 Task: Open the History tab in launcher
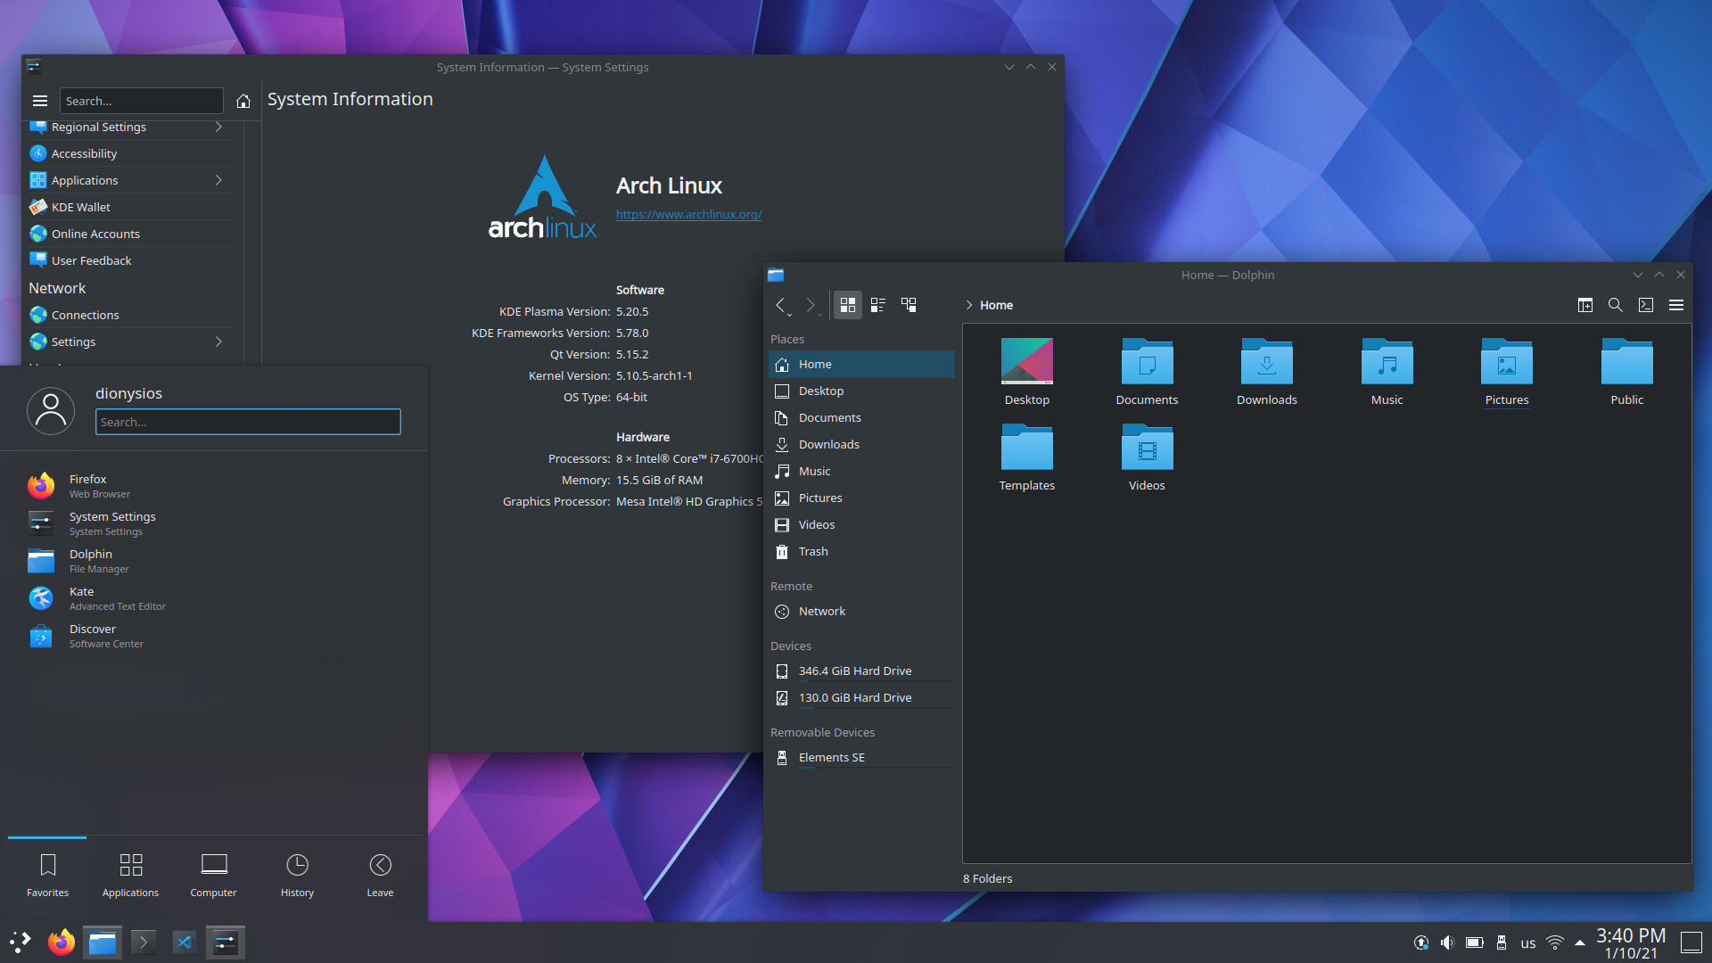tap(297, 874)
